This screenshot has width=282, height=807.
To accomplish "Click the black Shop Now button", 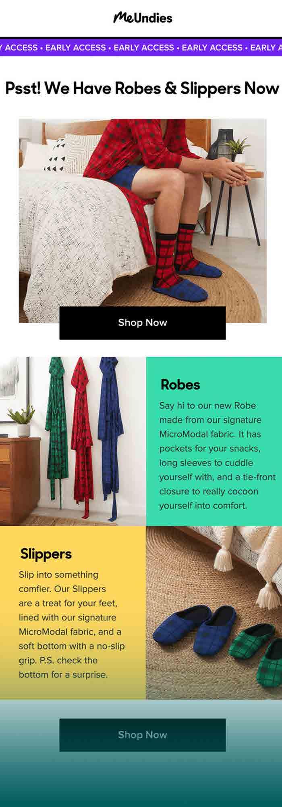I will pyautogui.click(x=143, y=322).
